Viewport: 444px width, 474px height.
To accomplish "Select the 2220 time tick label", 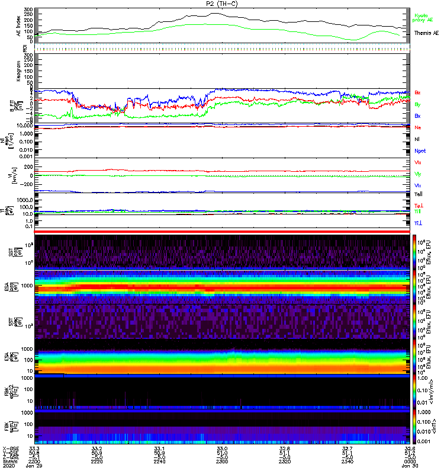I will (96, 462).
